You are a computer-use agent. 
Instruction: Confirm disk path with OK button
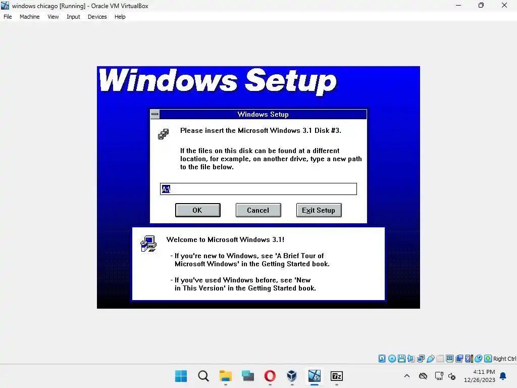click(197, 210)
